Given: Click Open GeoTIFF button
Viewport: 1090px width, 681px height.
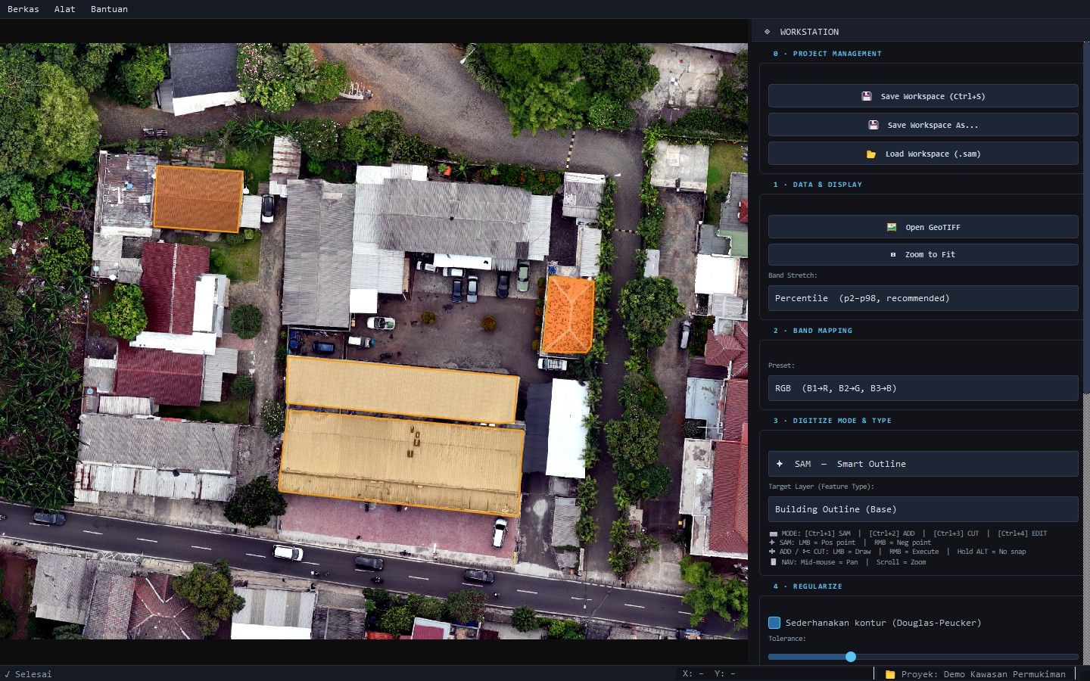Looking at the screenshot, I should click(923, 227).
